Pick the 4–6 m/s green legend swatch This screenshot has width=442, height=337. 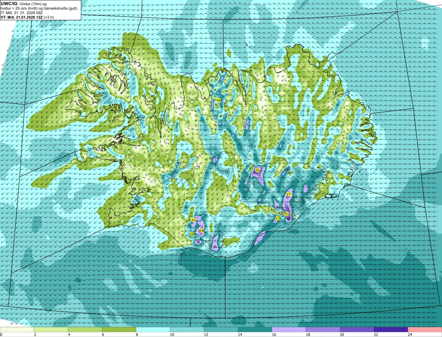tap(85, 329)
